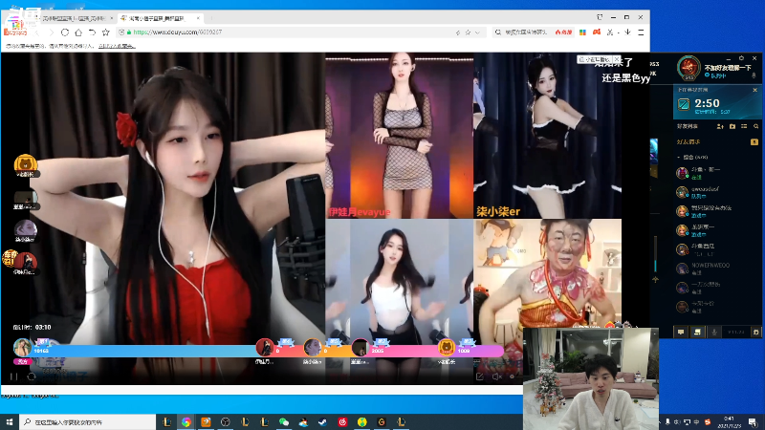This screenshot has width=765, height=430.
Task: Click the streamer avatar with the orange badge
Action: [25, 262]
